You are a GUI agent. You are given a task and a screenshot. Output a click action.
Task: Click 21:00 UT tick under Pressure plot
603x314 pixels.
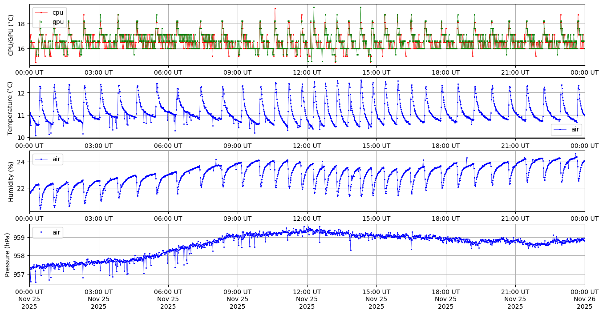[515, 291]
